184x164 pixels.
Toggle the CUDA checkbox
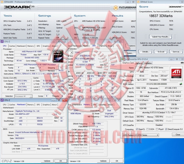[x=147, y=129]
